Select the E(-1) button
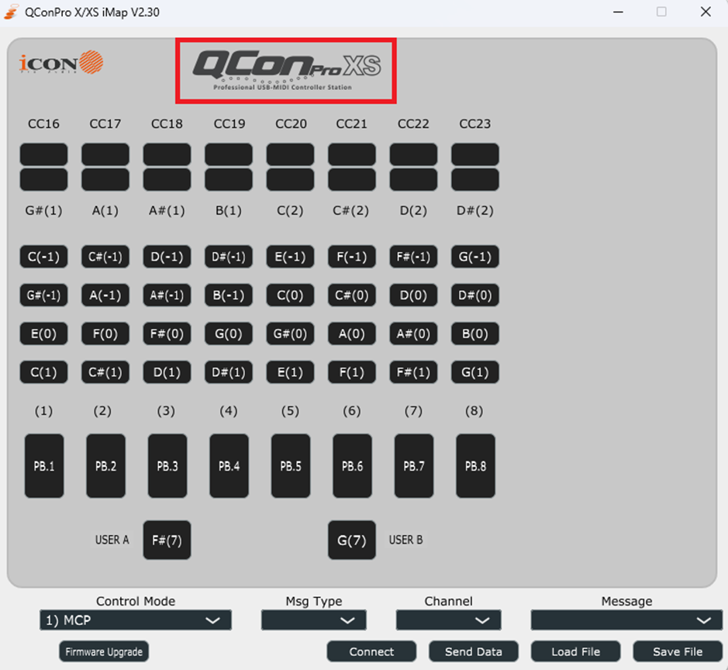The image size is (728, 670). (290, 257)
